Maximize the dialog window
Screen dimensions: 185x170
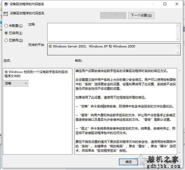click(165, 4)
